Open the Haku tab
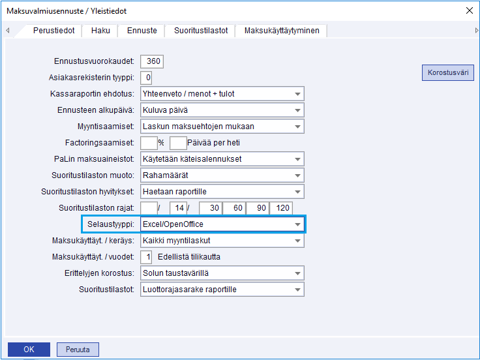Screen dimensions: 480x360 [x=100, y=31]
